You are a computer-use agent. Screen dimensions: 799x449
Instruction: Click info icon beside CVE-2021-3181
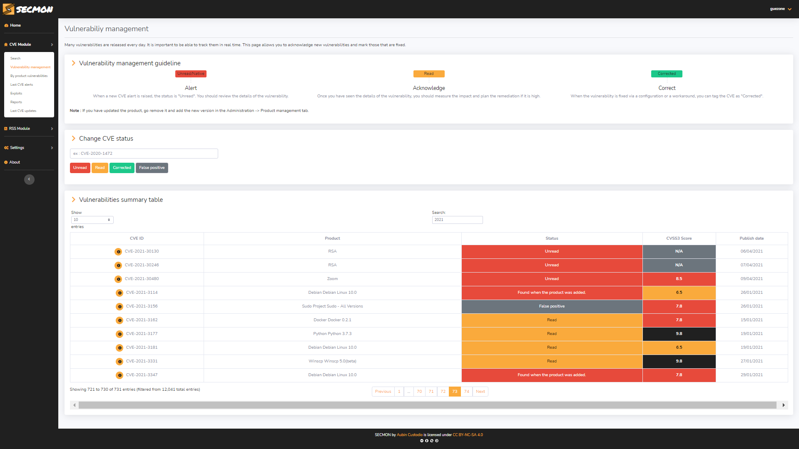click(x=119, y=348)
